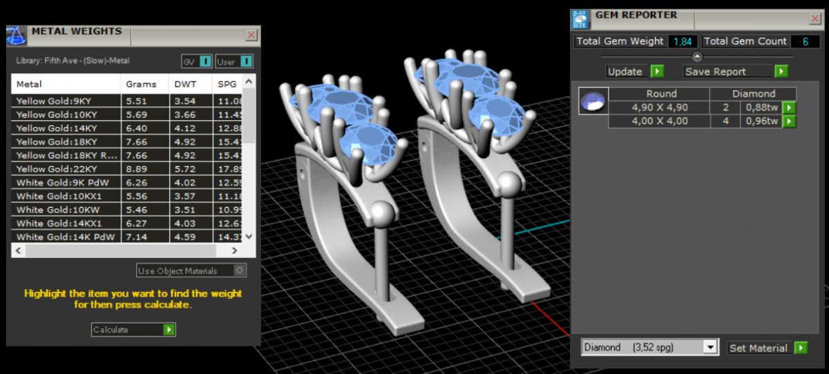
Task: Click metal list scroll-up arrow
Action: click(x=249, y=81)
